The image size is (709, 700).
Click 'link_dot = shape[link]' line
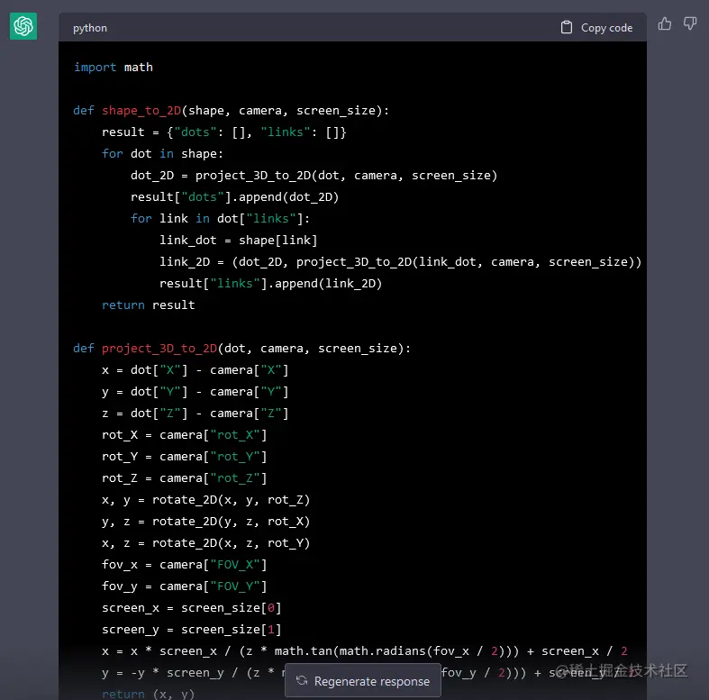click(239, 241)
